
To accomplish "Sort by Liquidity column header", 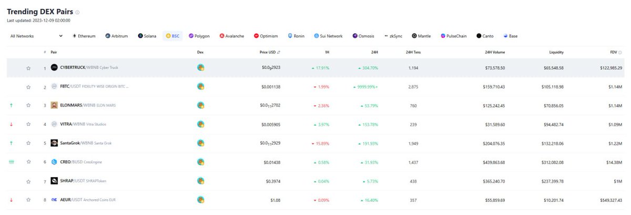I will coord(556,52).
